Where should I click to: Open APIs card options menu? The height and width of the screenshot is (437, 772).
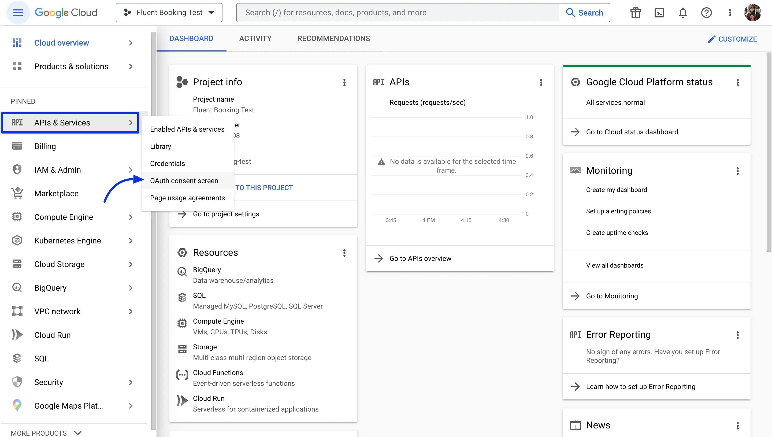(541, 83)
